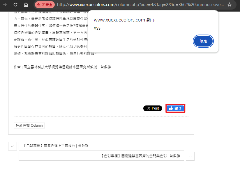Go to next article with » arrow
The width and height of the screenshot is (240, 181).
(x=190, y=156)
